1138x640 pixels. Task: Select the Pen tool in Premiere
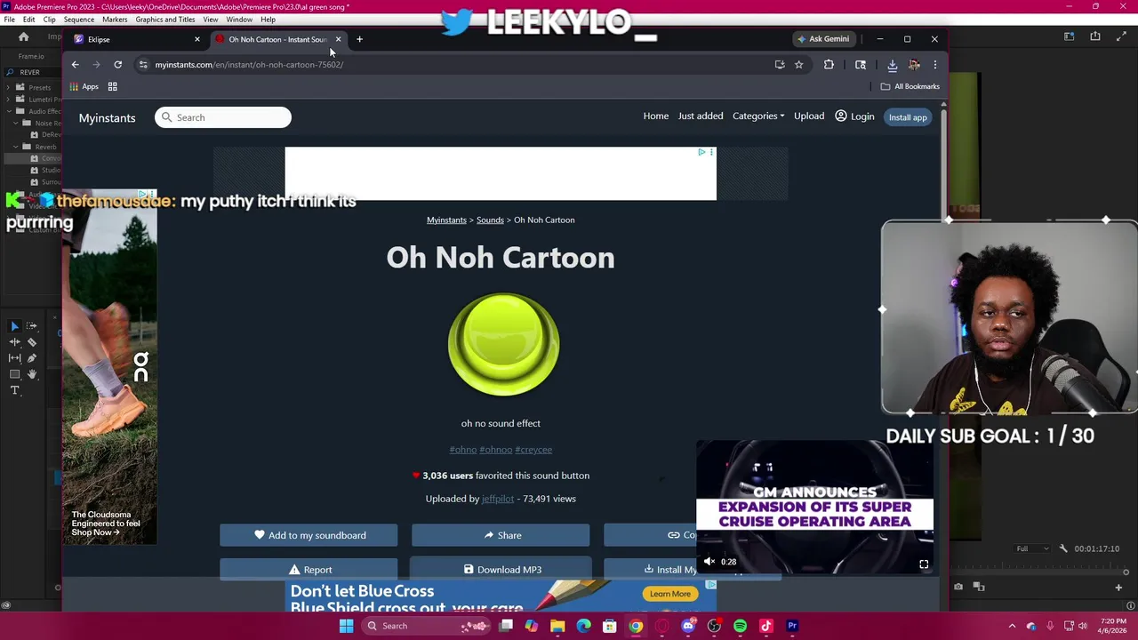click(x=31, y=358)
